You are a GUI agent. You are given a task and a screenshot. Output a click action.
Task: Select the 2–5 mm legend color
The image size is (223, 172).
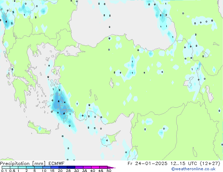click(30, 167)
